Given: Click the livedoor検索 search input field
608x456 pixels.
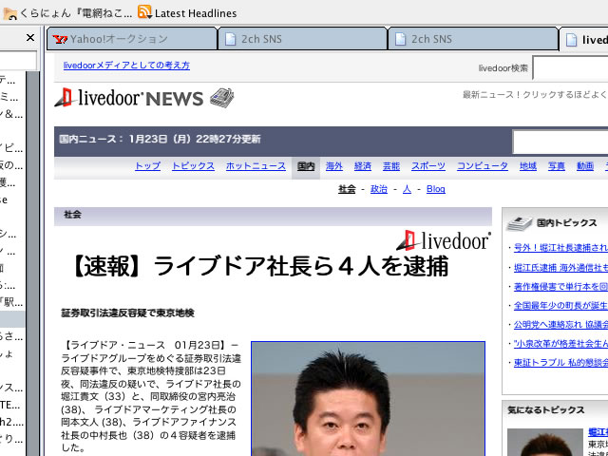Looking at the screenshot, I should click(x=570, y=68).
